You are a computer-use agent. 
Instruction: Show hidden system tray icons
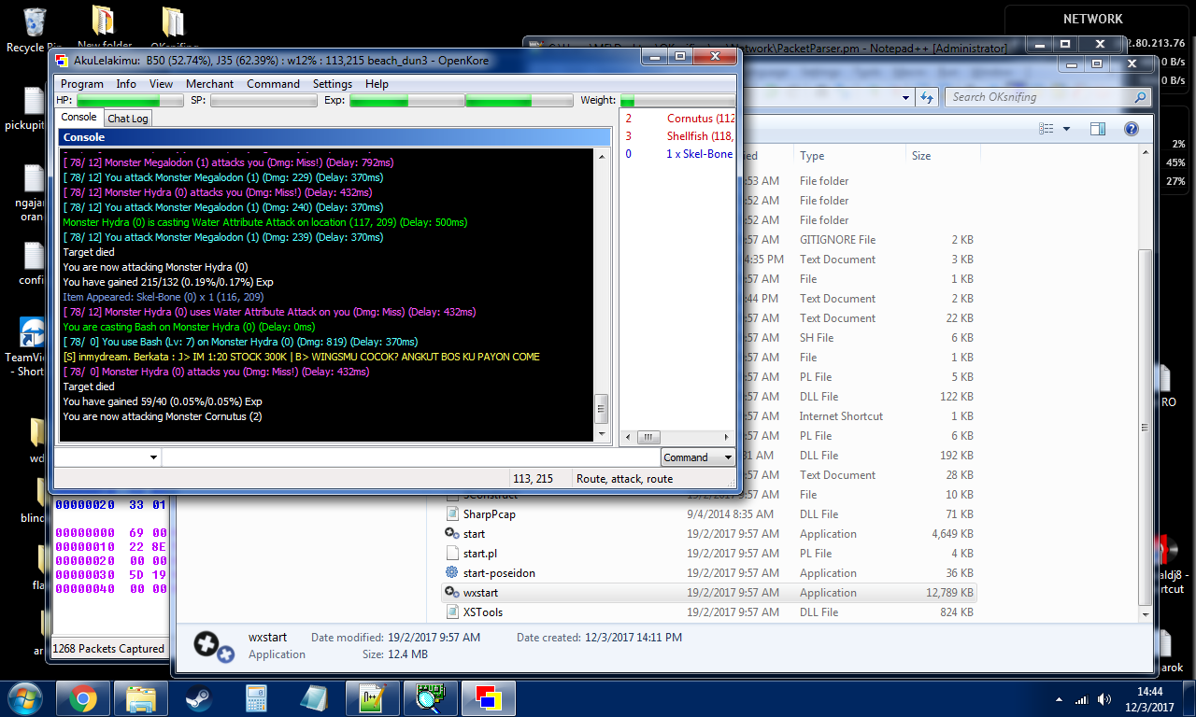(x=1059, y=699)
